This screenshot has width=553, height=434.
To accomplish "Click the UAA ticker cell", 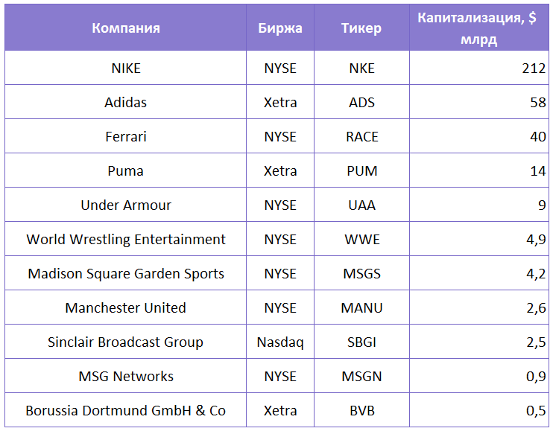I will [361, 205].
